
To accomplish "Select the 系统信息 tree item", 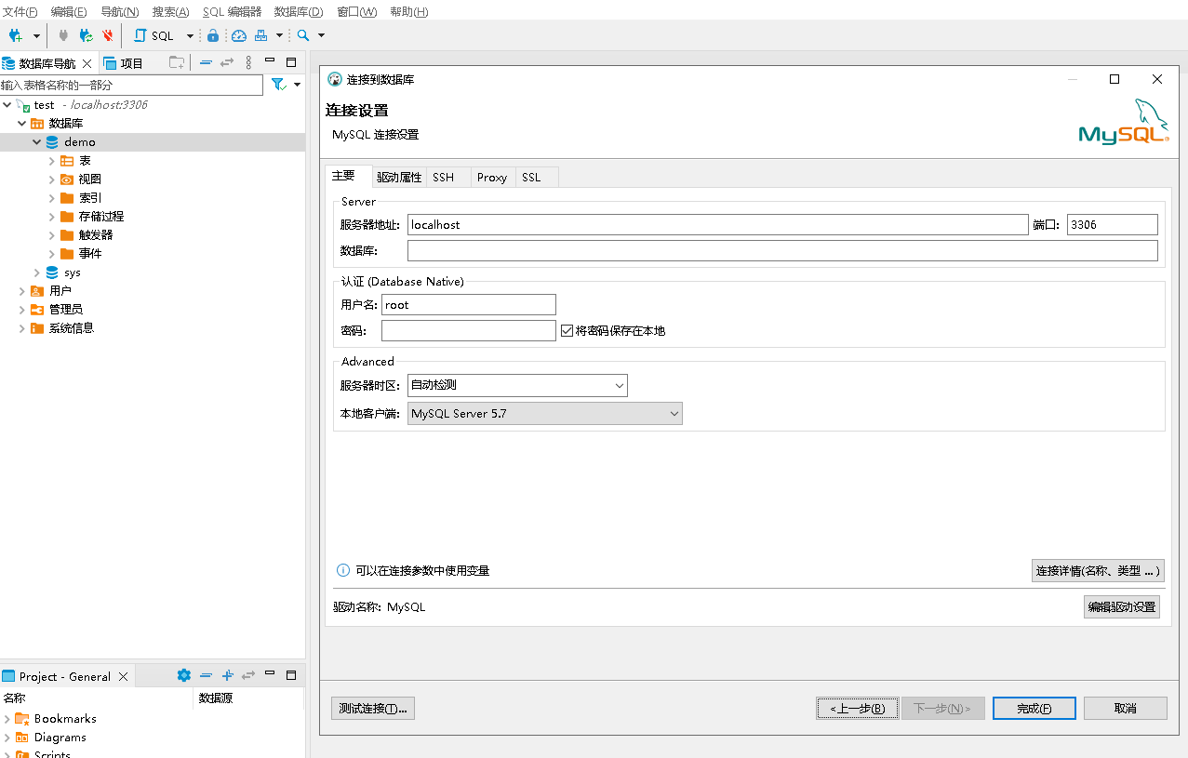I will point(72,328).
